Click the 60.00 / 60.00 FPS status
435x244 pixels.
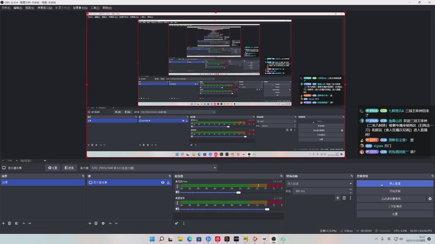[421, 231]
